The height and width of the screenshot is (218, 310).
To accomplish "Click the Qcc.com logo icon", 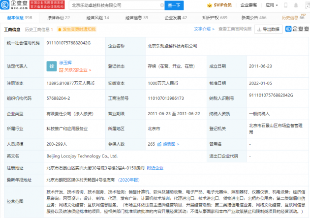I will coord(5,5).
